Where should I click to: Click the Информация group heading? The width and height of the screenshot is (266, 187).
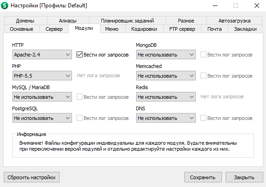pyautogui.click(x=32, y=134)
